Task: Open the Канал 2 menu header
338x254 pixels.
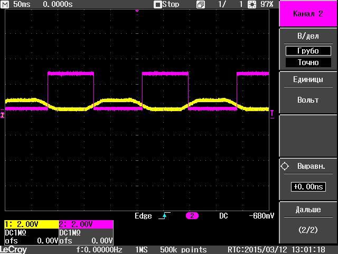Action: [x=308, y=14]
